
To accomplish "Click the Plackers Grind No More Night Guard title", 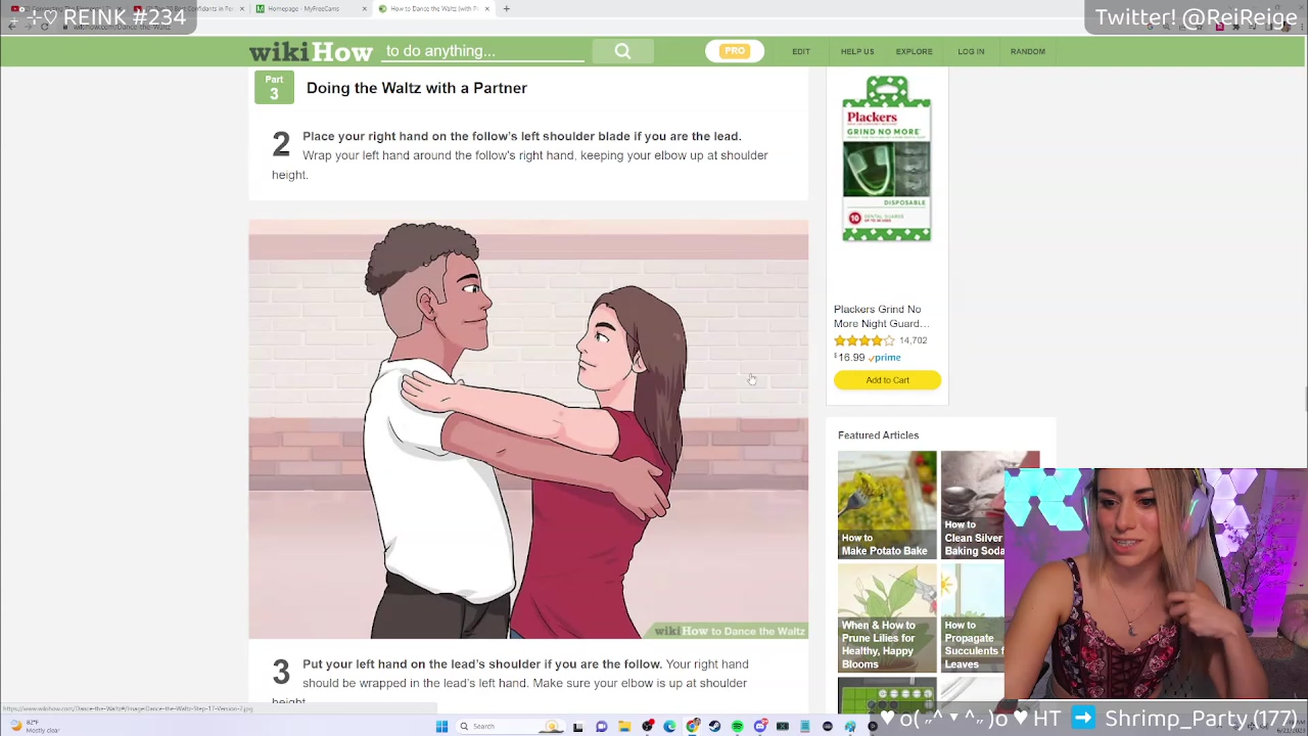I will click(x=881, y=316).
